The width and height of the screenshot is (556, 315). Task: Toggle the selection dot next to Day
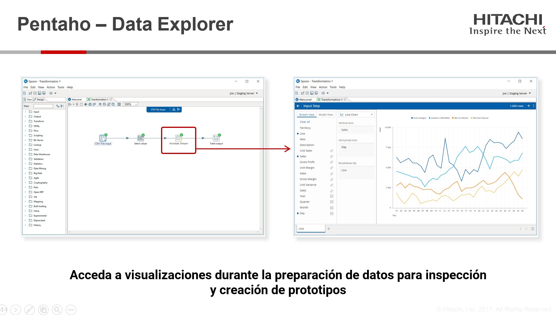click(298, 213)
